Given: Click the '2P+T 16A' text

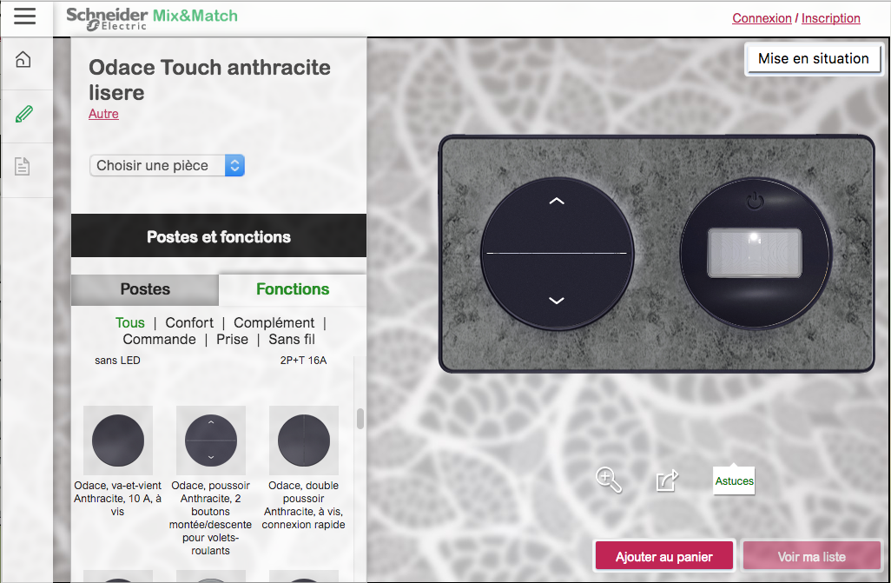Looking at the screenshot, I should pyautogui.click(x=303, y=360).
